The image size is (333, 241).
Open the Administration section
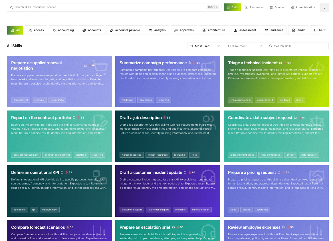303,7
